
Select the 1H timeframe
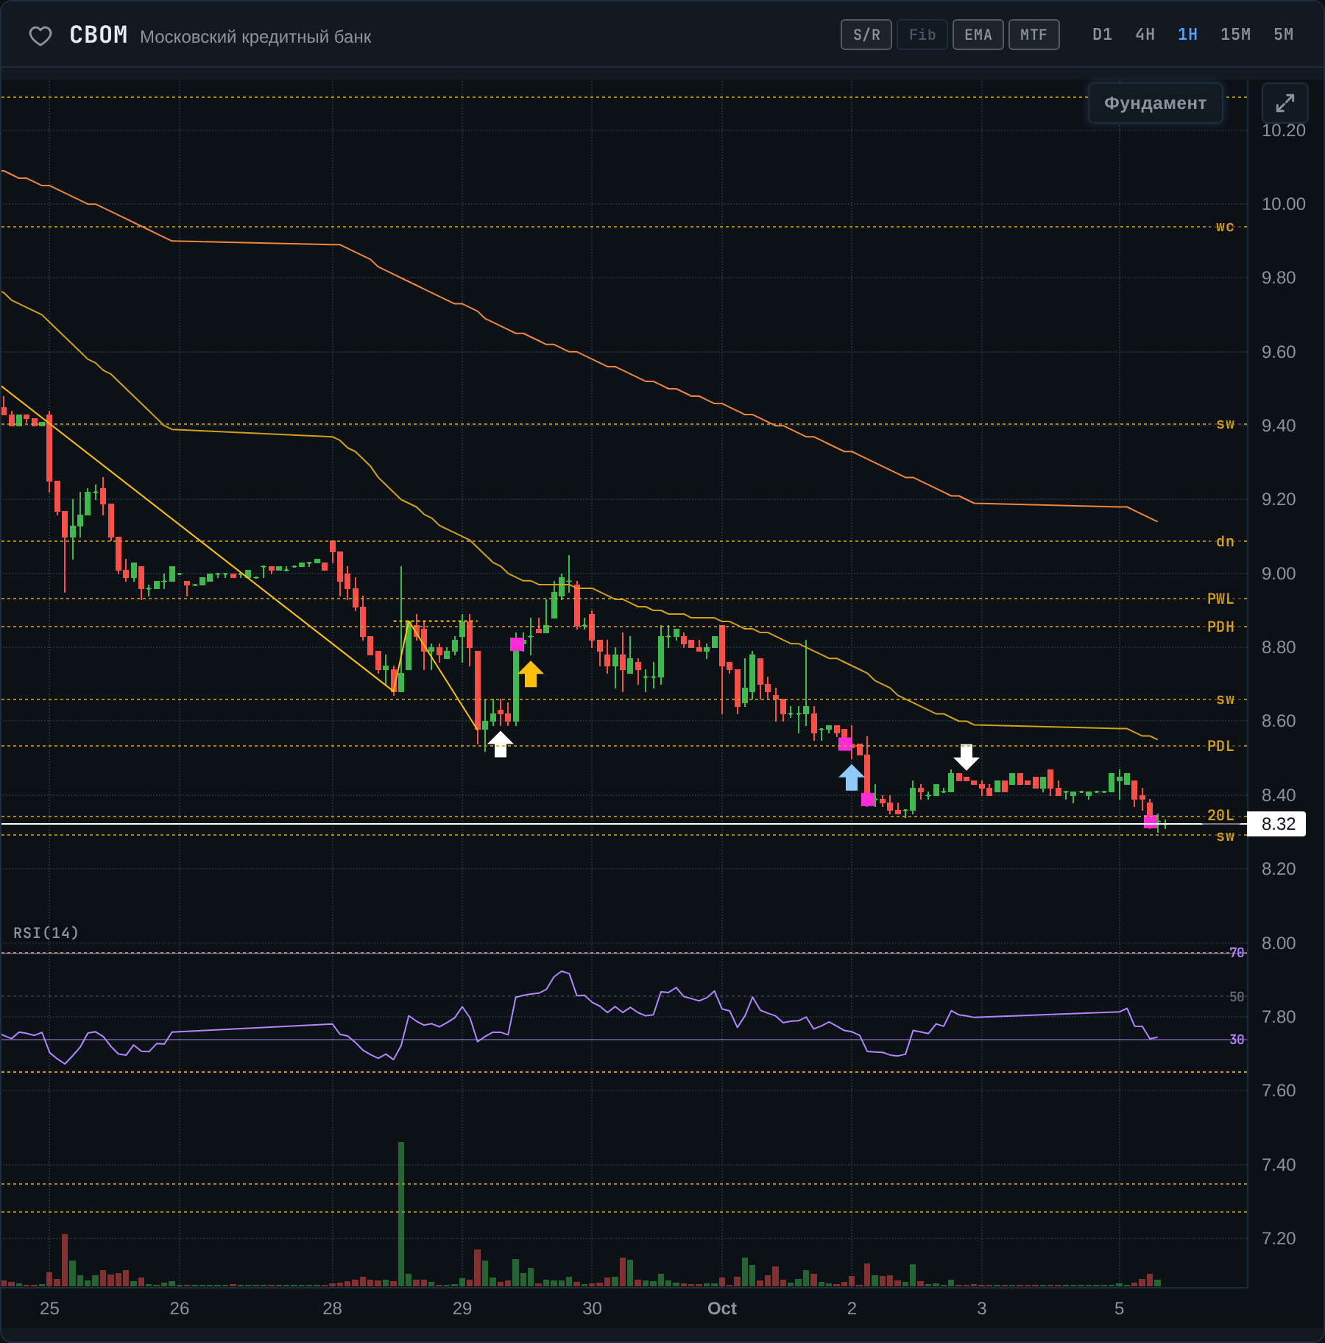(x=1187, y=35)
